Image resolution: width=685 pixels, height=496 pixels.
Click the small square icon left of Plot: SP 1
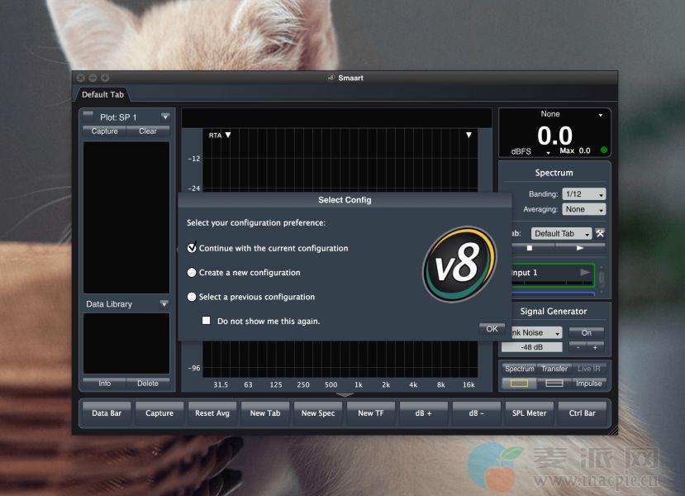(88, 117)
